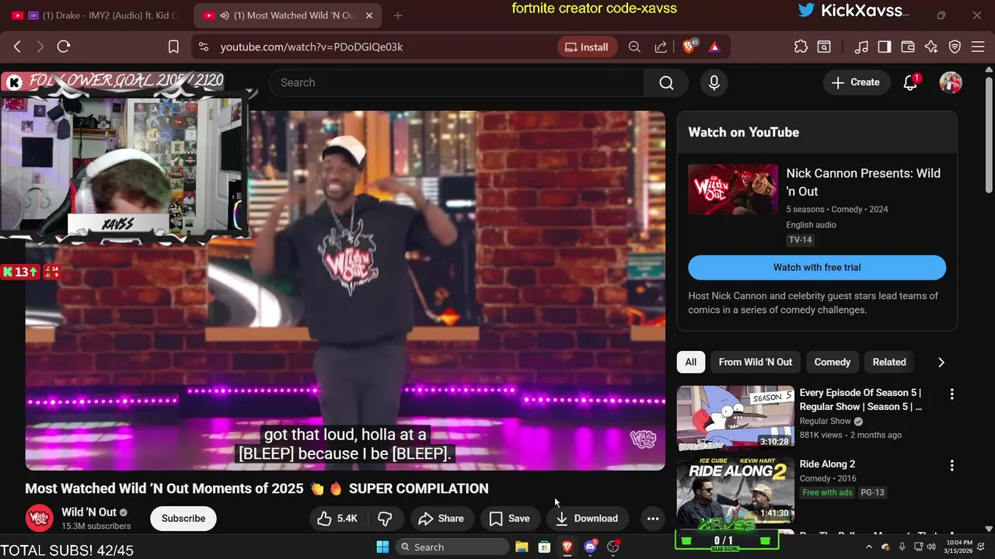This screenshot has width=995, height=559.
Task: Subscribe to the Wild 'N Out channel
Action: [x=183, y=519]
